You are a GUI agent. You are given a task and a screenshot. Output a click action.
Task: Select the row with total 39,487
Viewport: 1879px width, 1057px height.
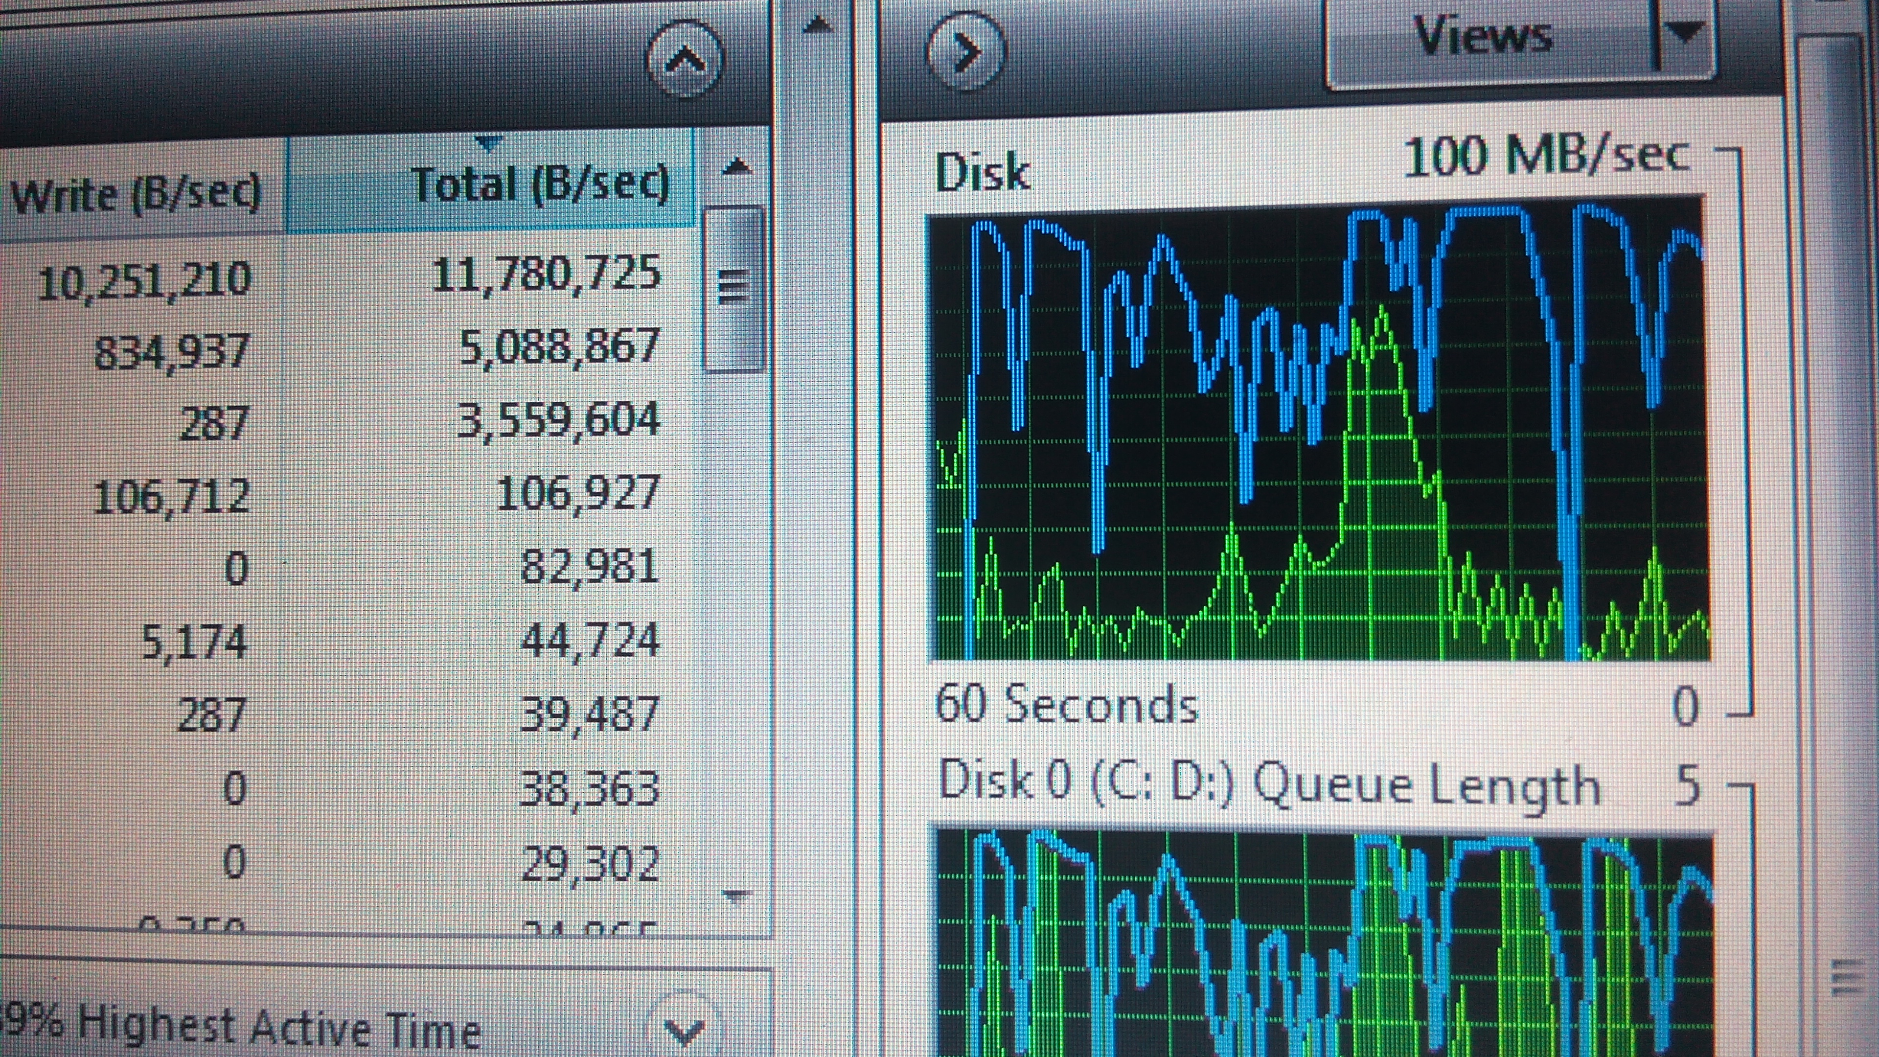click(348, 713)
